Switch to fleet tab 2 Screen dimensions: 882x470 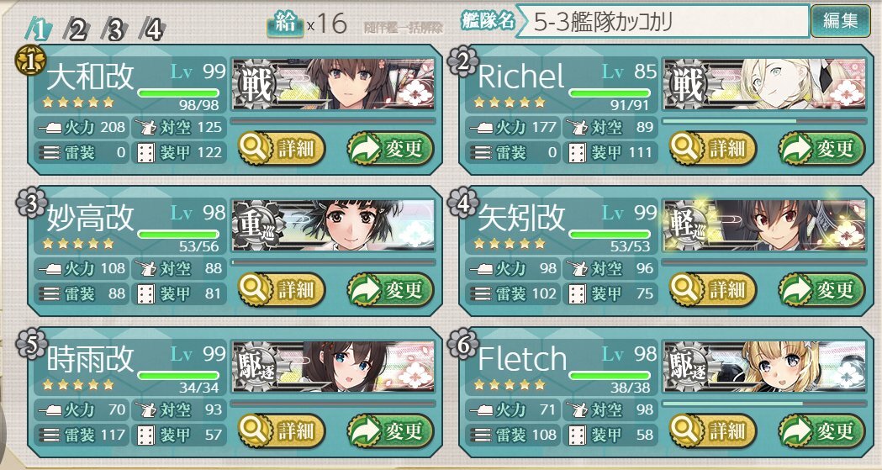pos(77,29)
